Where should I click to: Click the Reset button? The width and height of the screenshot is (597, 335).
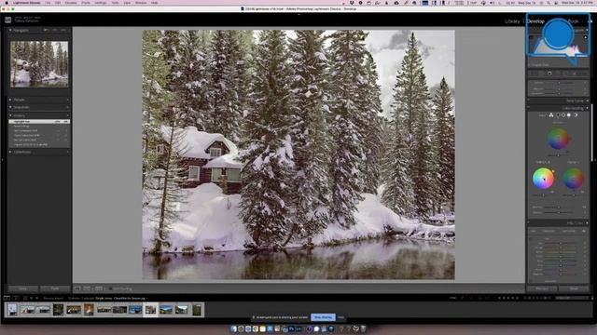[574, 288]
